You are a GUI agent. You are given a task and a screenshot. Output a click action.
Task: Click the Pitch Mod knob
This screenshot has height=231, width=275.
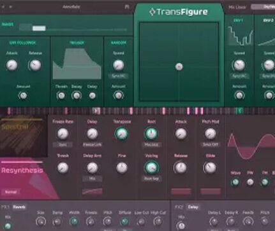211,134
